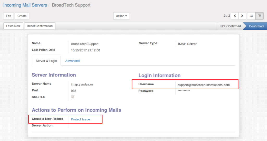Click the BroadTech Support breadcrumb title

tap(71, 5)
